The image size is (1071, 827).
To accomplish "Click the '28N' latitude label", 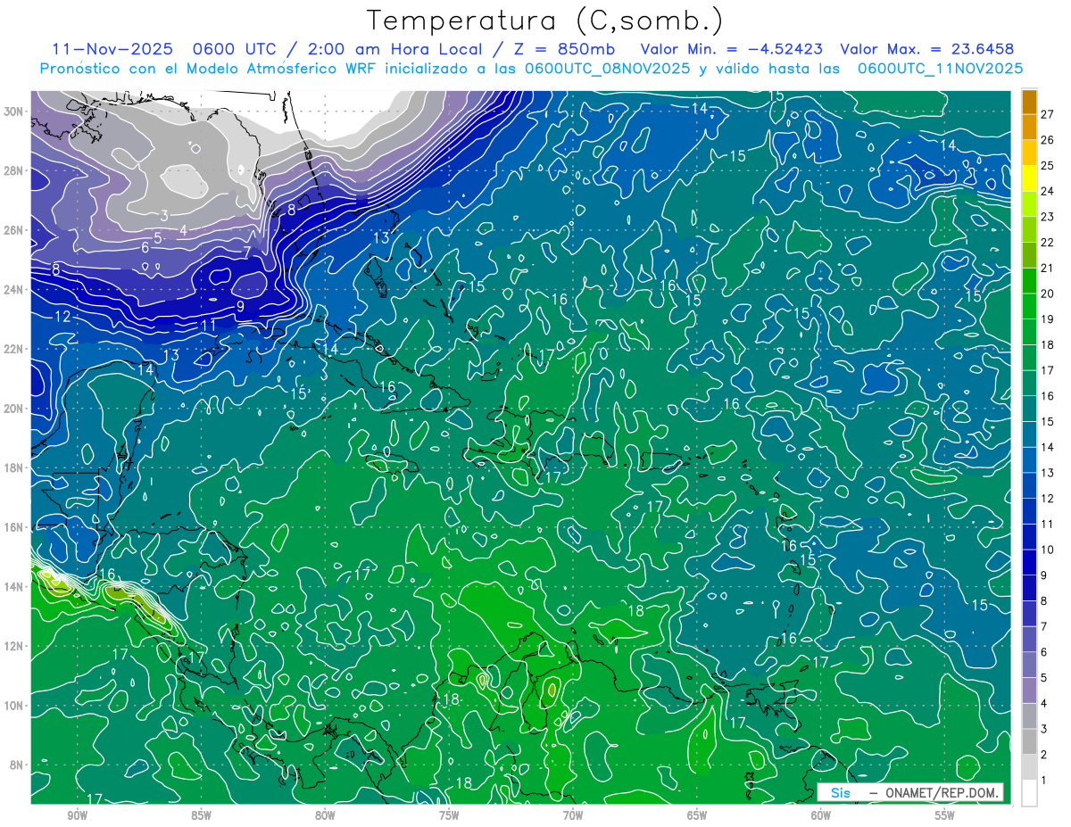I will pyautogui.click(x=13, y=170).
